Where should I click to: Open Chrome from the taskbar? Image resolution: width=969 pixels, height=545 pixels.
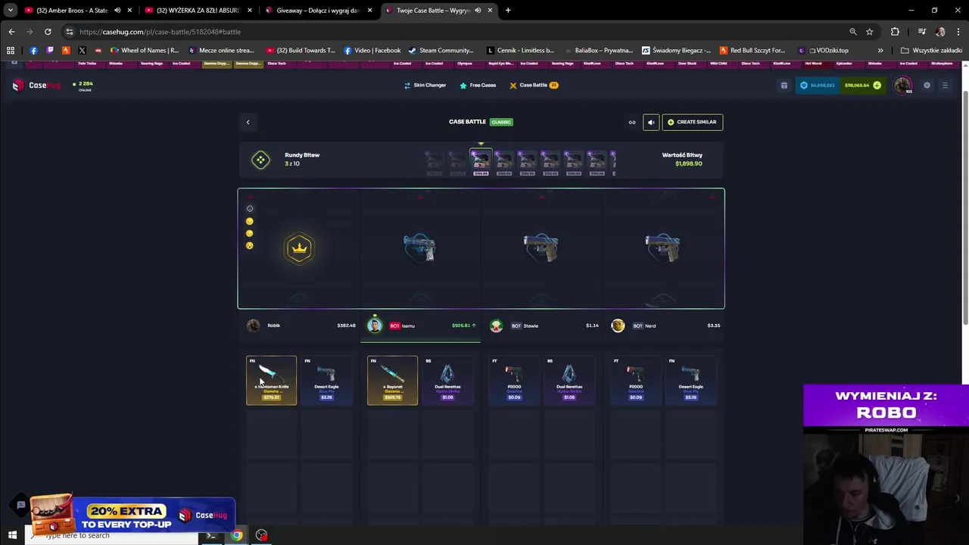pos(237,536)
